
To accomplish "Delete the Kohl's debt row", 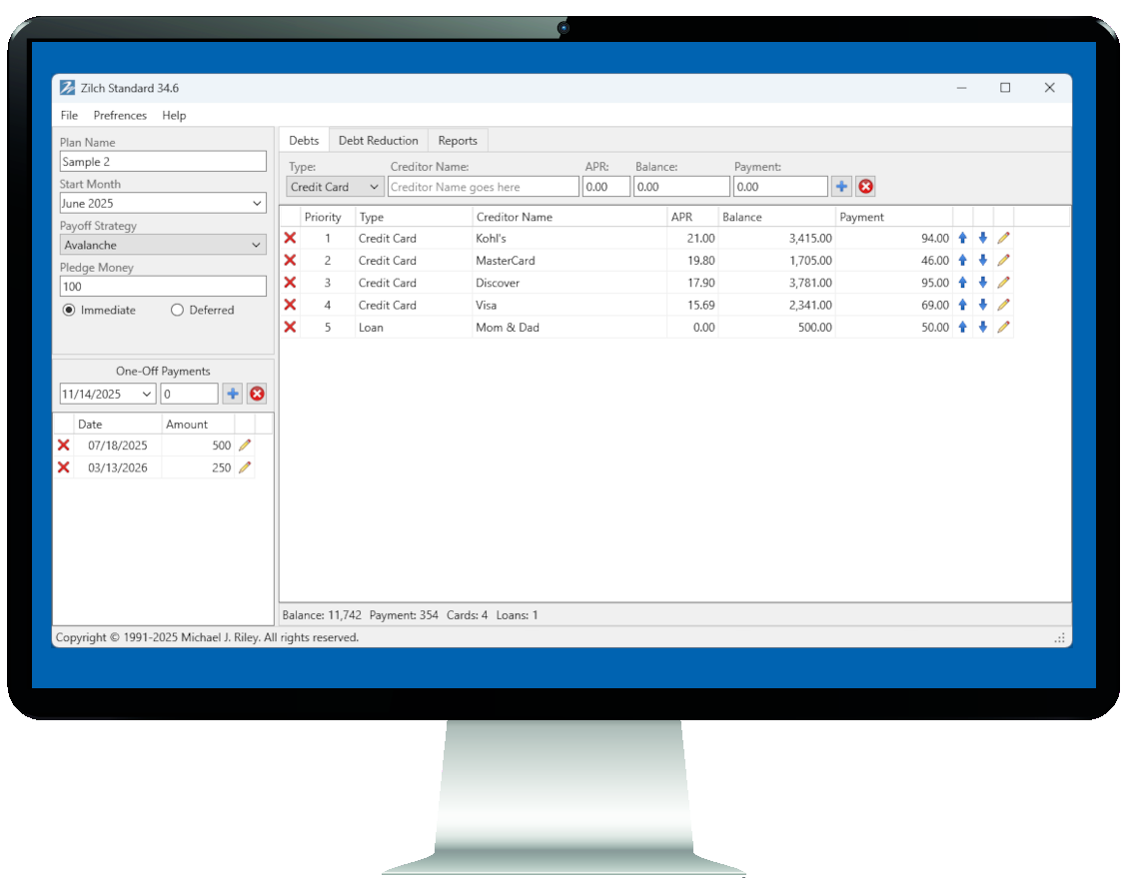I will pyautogui.click(x=290, y=239).
